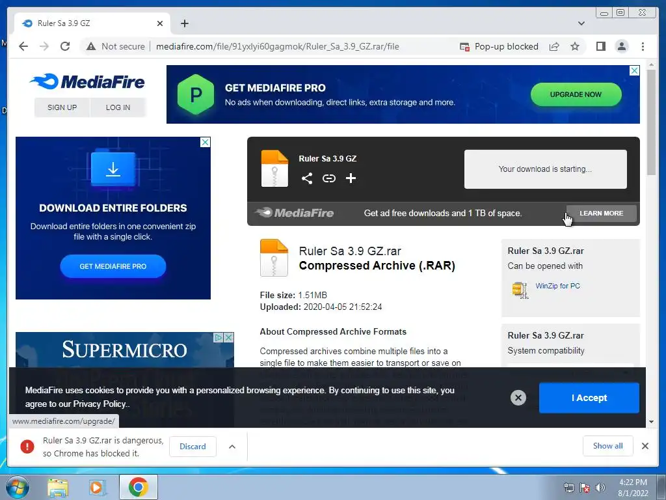The width and height of the screenshot is (666, 500).
Task: Click the Supermicro advertisement
Action: pos(124,350)
